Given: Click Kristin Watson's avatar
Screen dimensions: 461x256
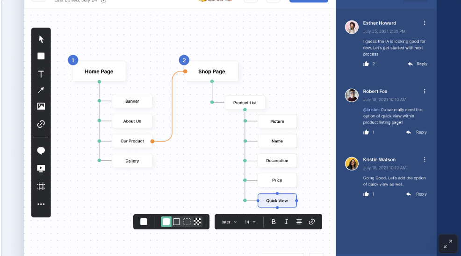Looking at the screenshot, I should click(352, 164).
